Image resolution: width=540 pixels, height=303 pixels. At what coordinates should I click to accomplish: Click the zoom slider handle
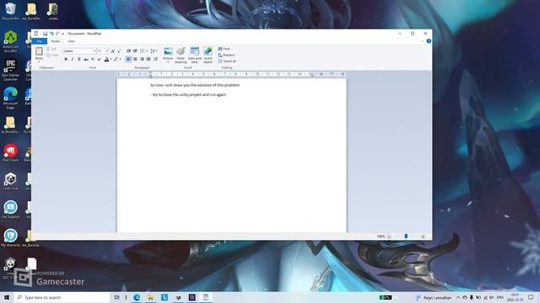pos(406,237)
